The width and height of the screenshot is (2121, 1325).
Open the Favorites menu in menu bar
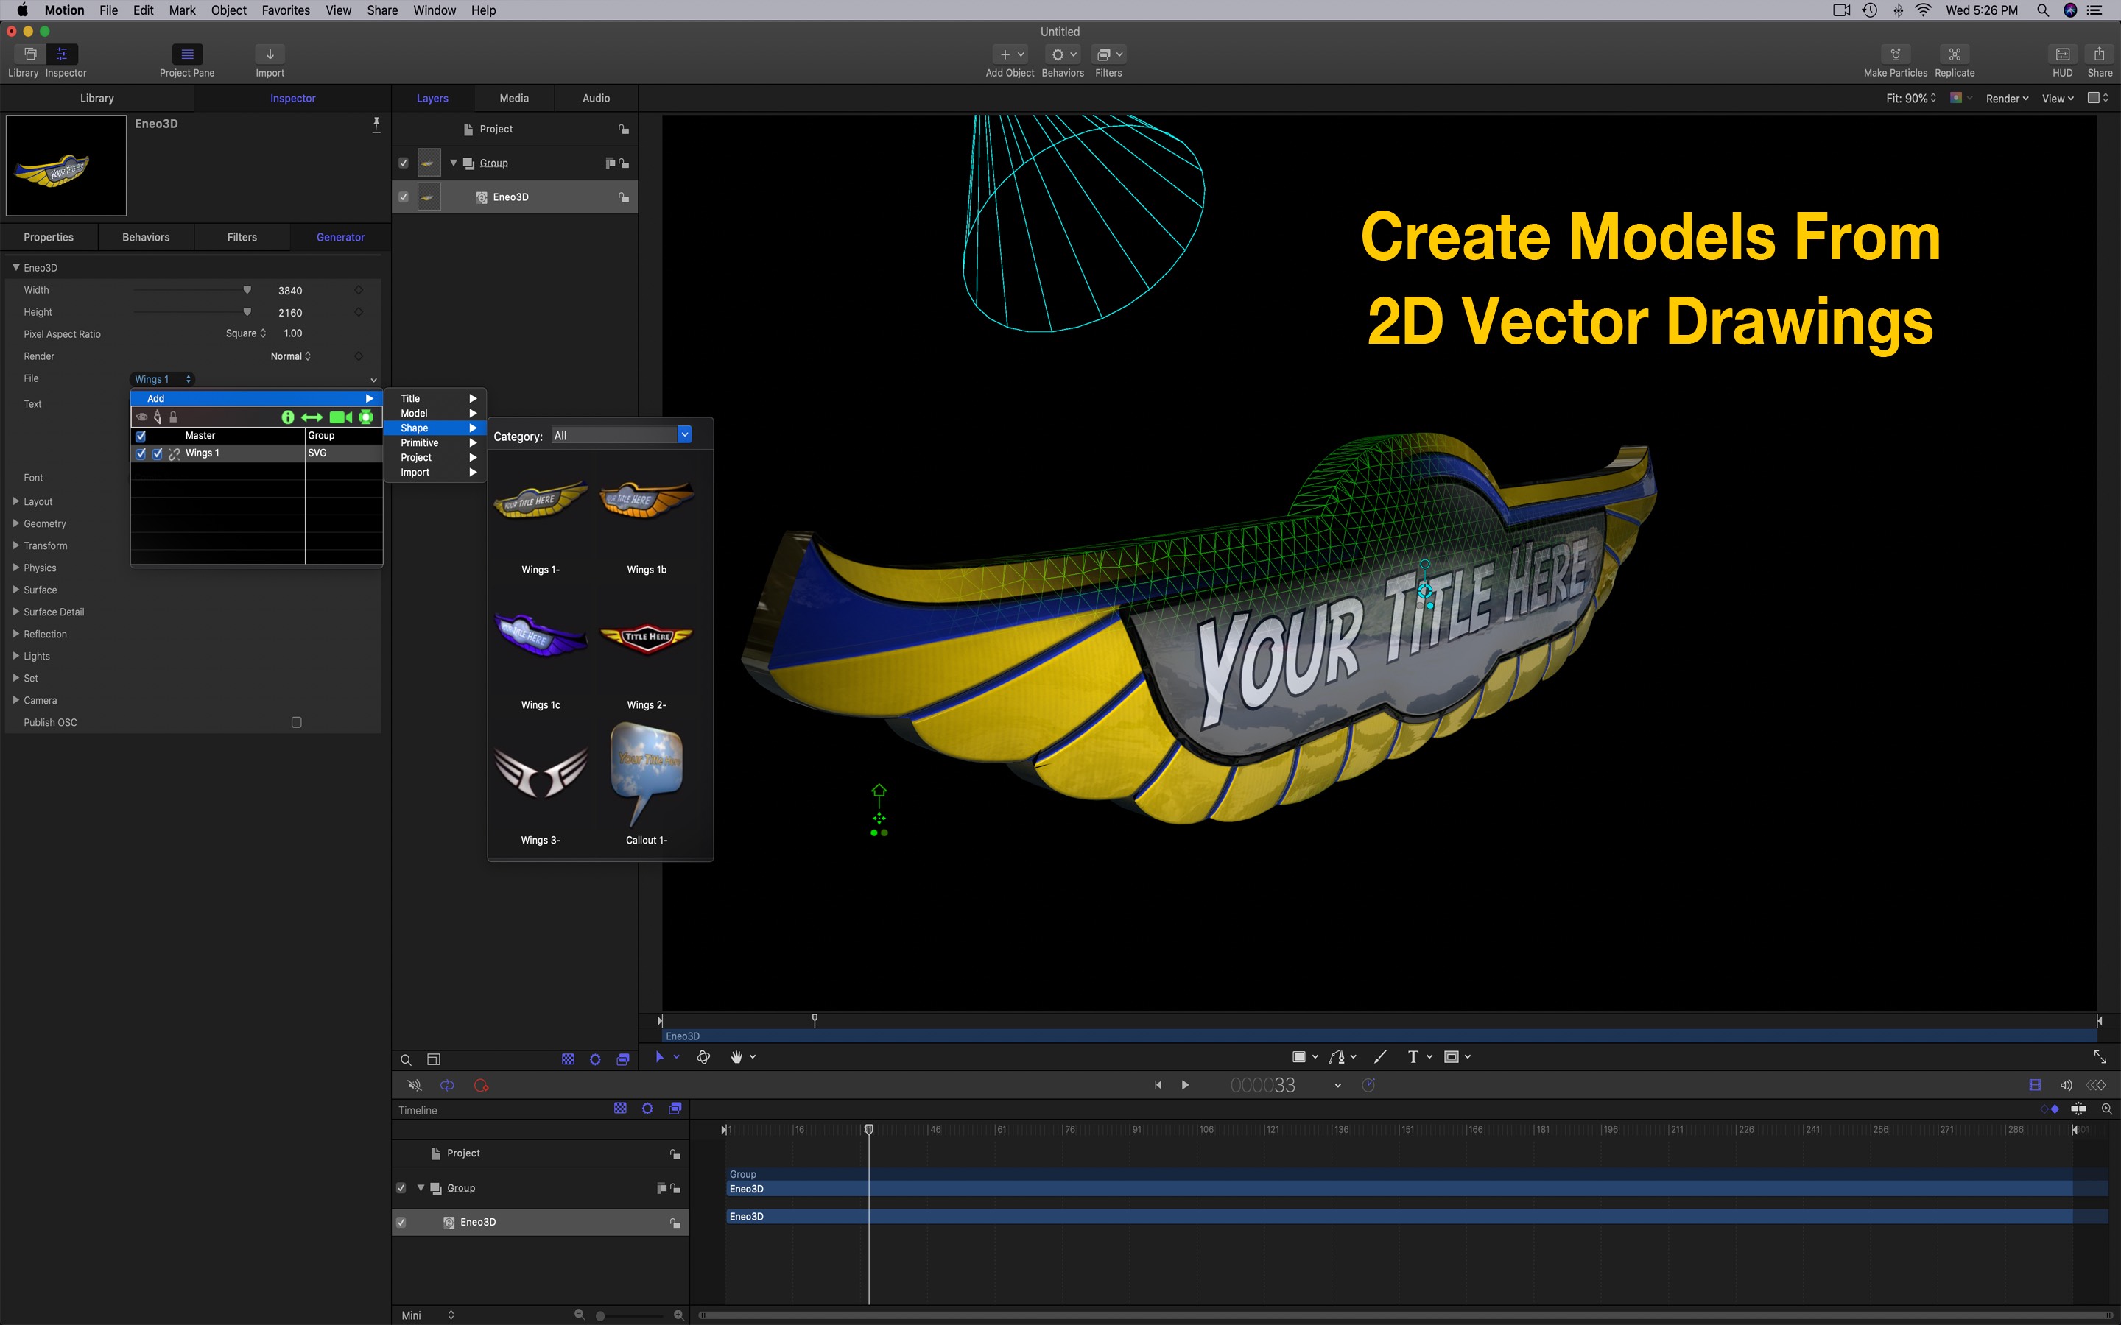pos(286,10)
